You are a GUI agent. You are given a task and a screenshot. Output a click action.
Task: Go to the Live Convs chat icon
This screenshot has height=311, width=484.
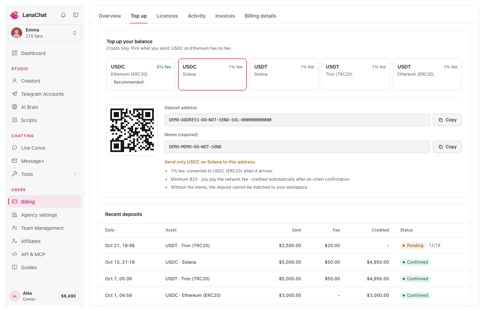click(x=15, y=148)
